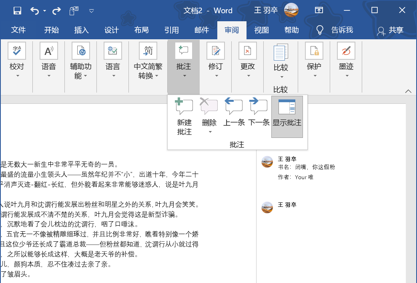Select the 墨迹 ink tool

point(345,56)
